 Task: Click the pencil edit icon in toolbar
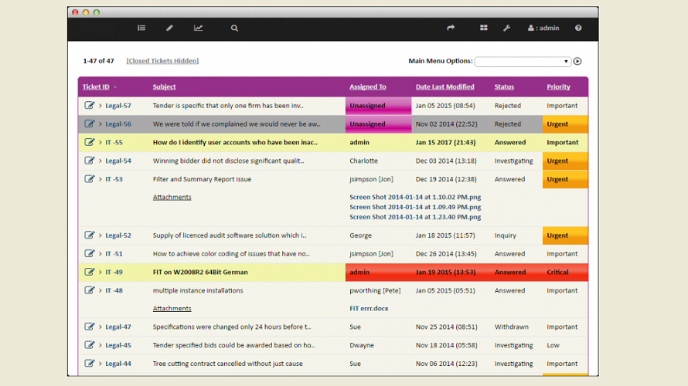169,28
